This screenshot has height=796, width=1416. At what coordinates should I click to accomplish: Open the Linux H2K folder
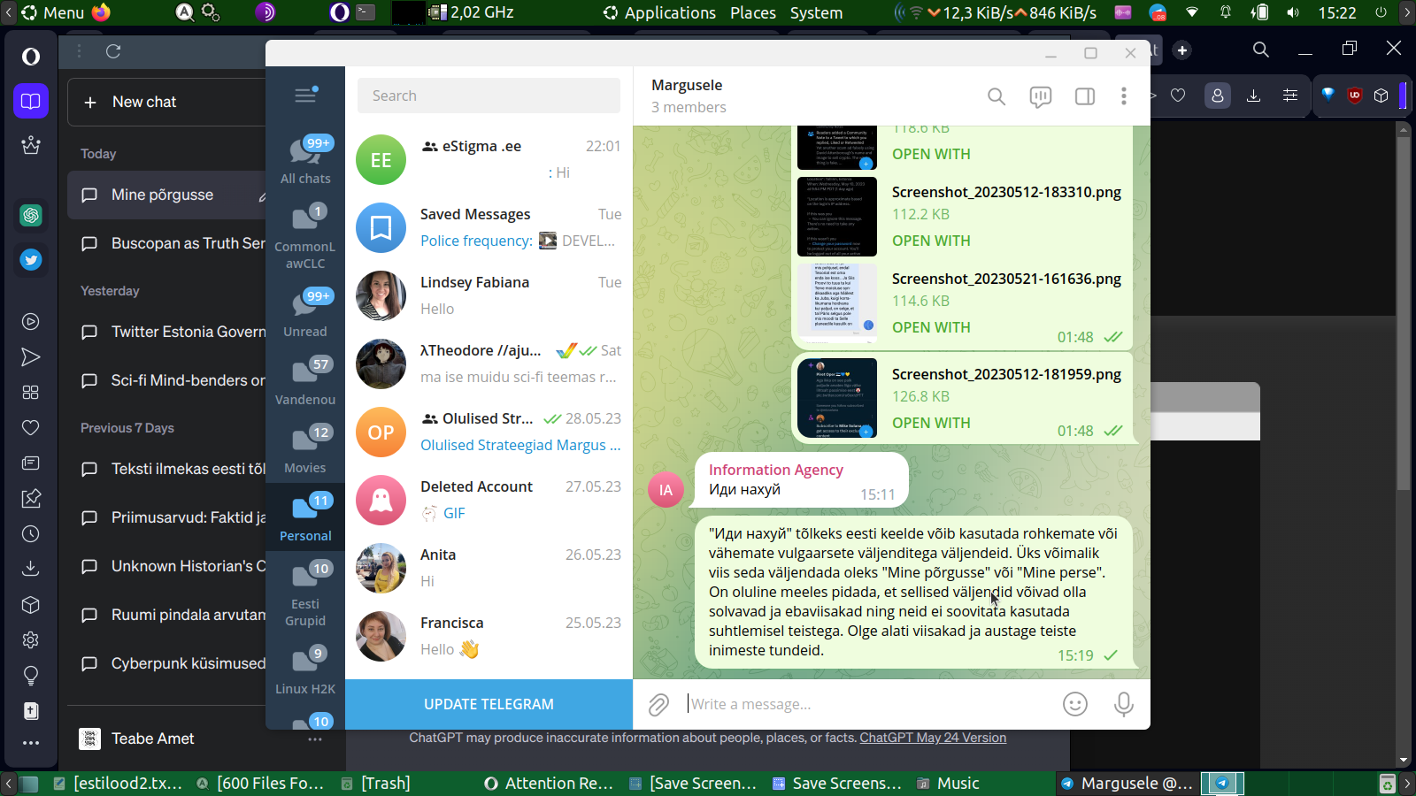point(305,670)
